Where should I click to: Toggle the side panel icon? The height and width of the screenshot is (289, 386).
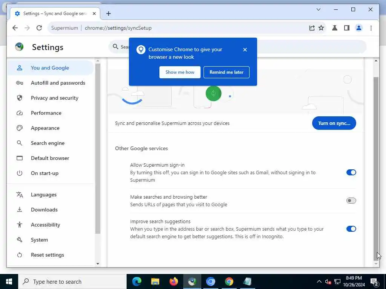(x=347, y=28)
